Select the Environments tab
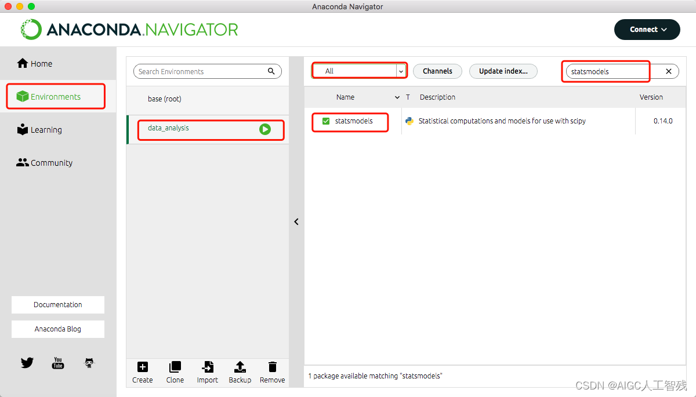This screenshot has width=696, height=397. 58,97
